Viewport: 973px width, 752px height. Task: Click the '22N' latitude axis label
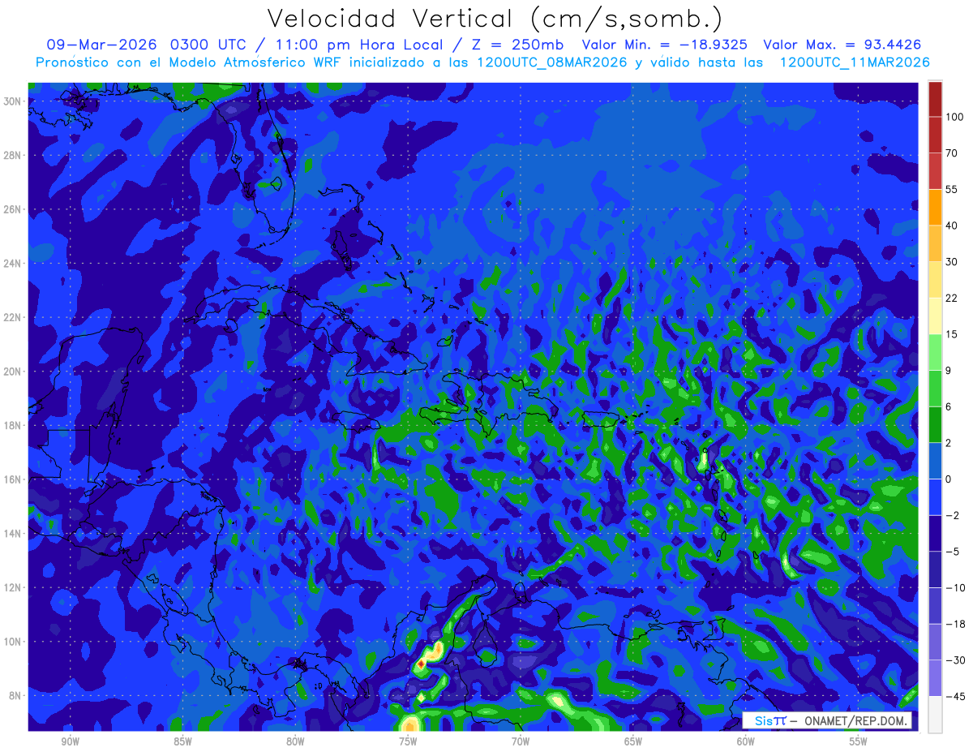click(12, 317)
